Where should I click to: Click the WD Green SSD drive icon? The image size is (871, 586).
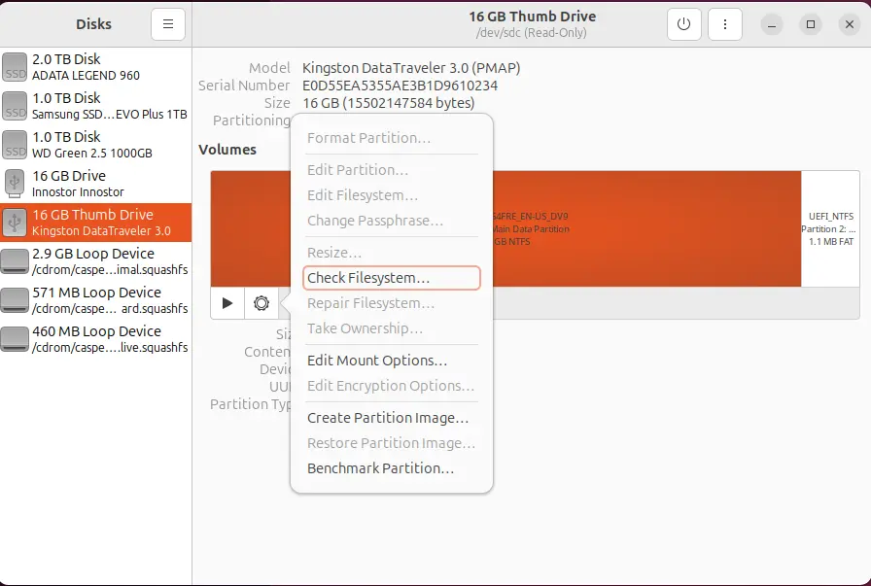[15, 145]
